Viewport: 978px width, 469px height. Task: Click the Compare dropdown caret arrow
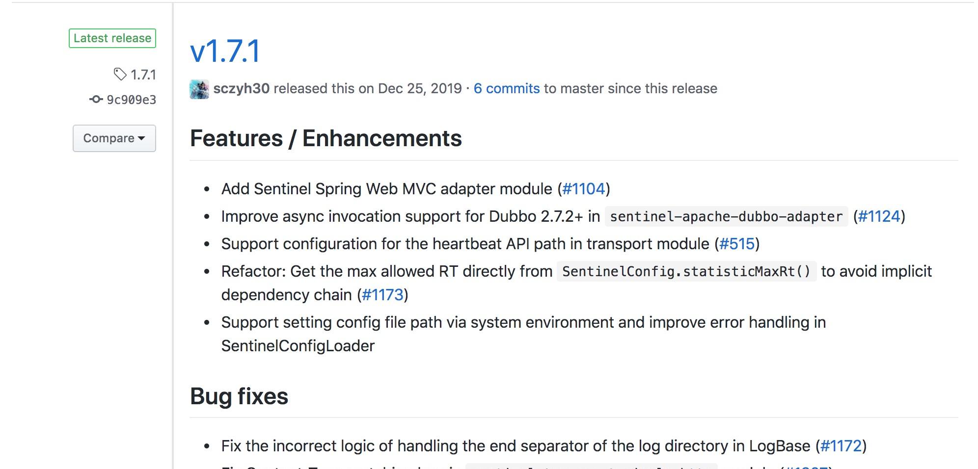point(141,138)
